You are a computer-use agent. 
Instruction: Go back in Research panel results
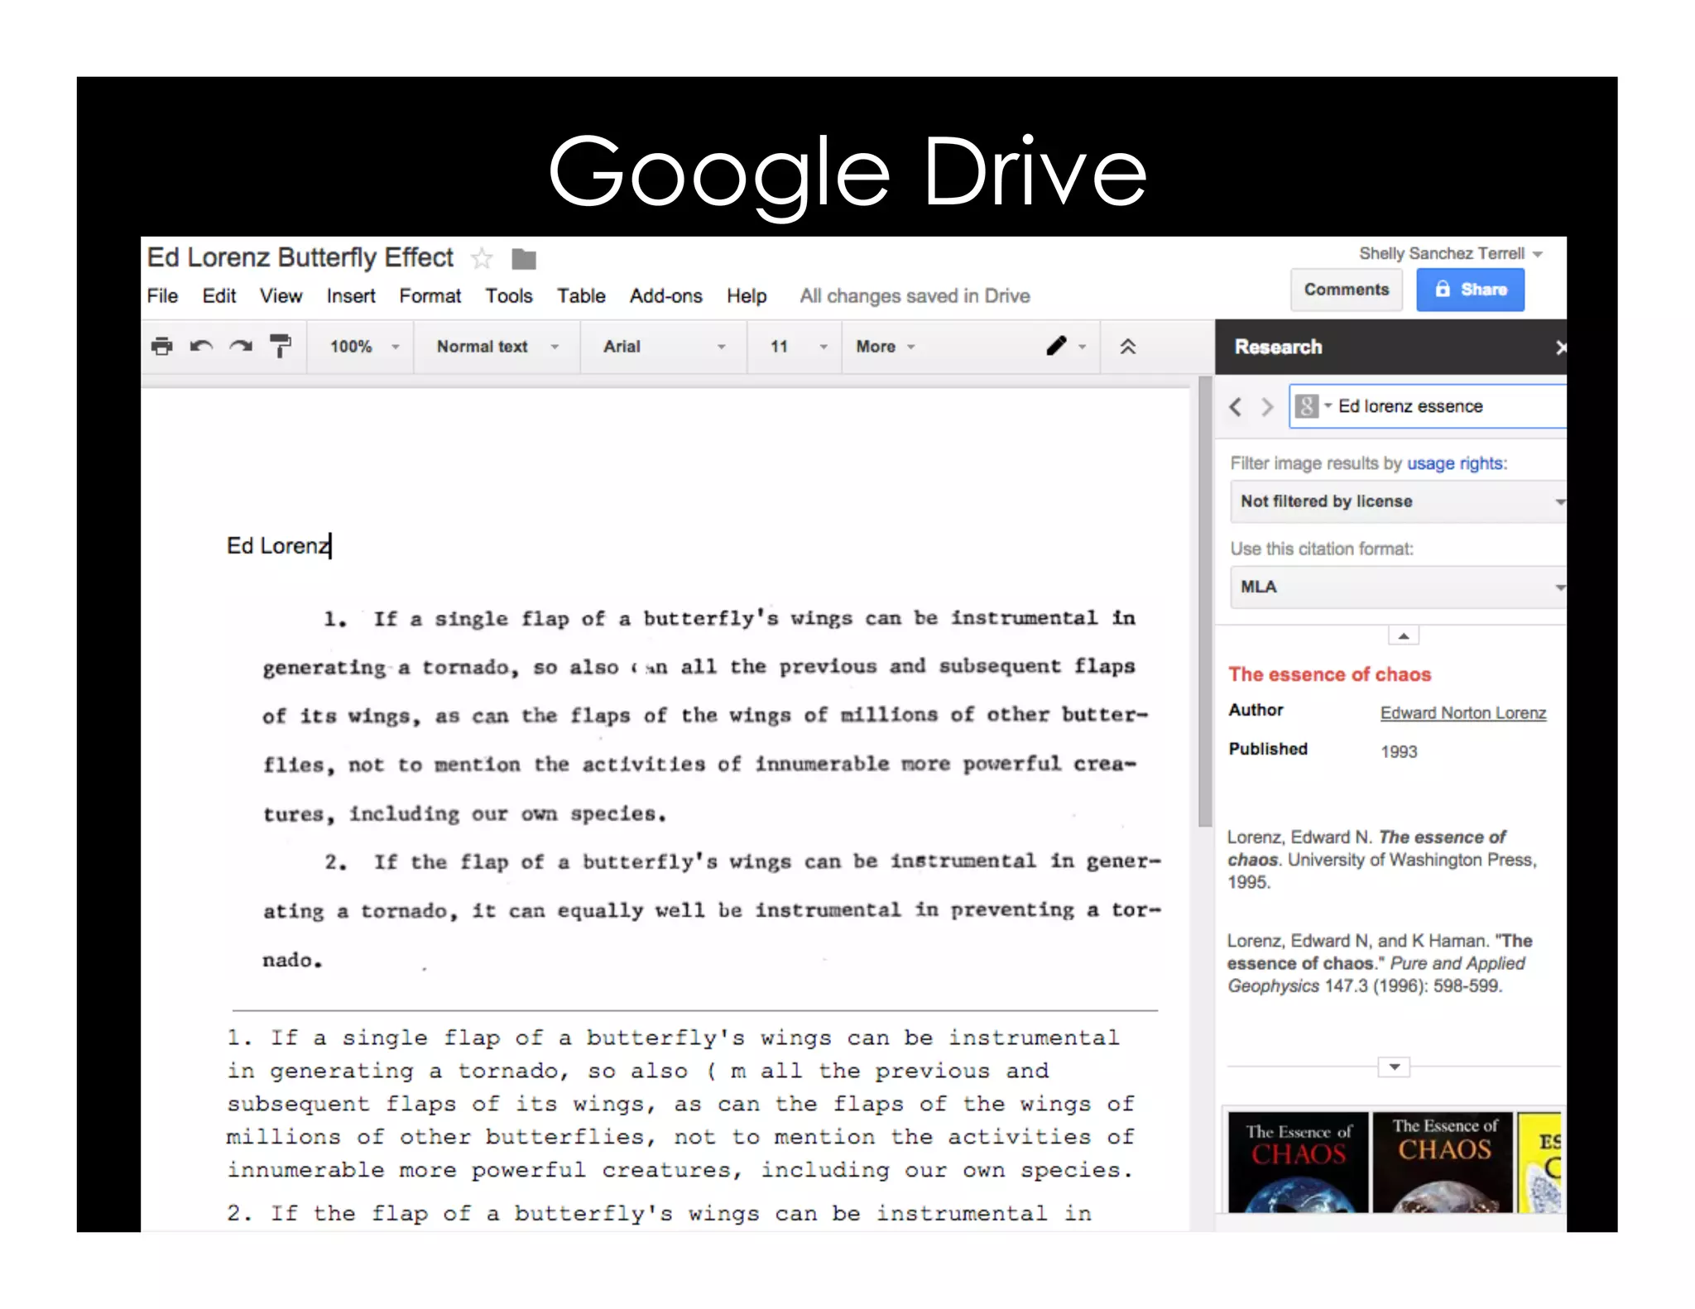coord(1236,406)
